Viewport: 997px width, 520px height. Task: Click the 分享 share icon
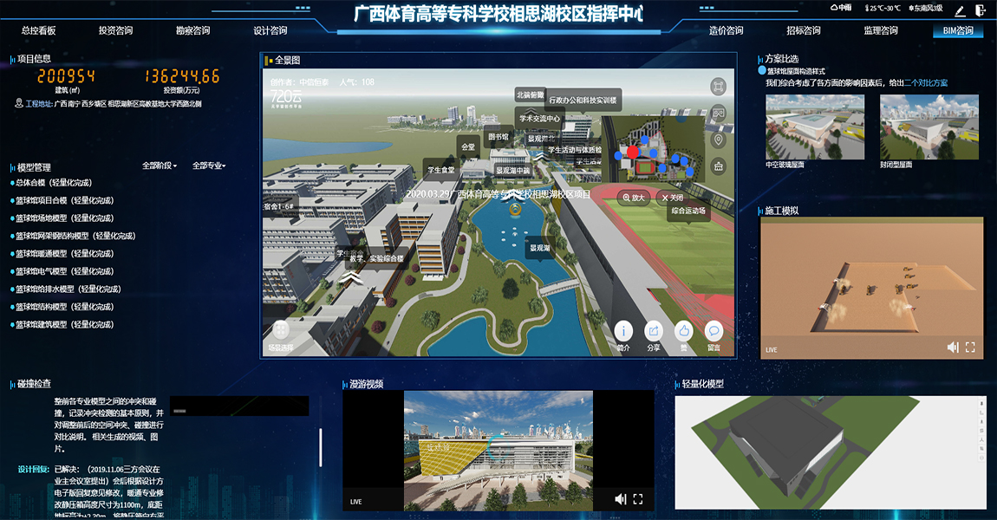pos(654,331)
